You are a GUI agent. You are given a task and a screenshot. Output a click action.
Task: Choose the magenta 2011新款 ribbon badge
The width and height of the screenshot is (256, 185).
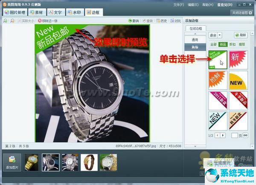click(218, 100)
